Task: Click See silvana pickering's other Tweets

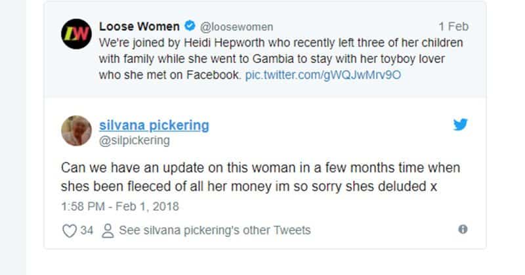Action: pyautogui.click(x=215, y=230)
